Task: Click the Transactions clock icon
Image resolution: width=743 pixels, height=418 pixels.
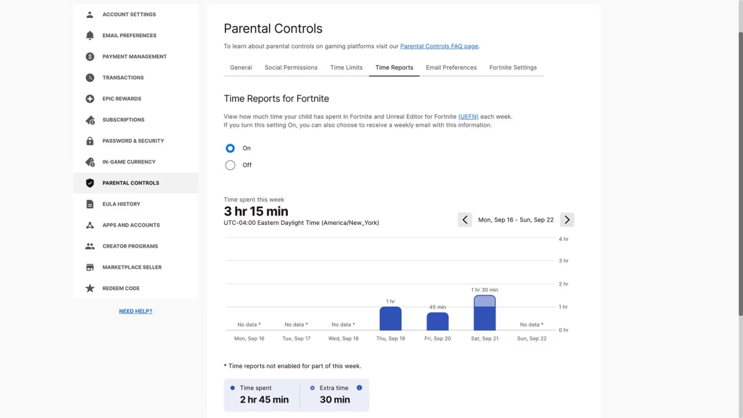Action: [90, 77]
